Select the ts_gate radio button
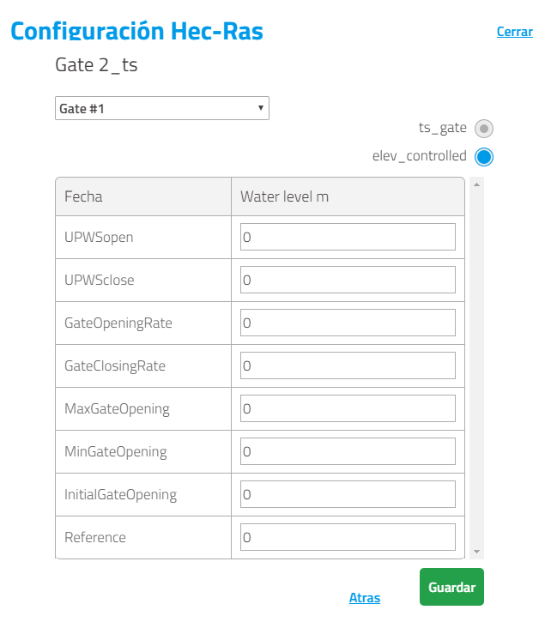The width and height of the screenshot is (545, 628). point(484,129)
